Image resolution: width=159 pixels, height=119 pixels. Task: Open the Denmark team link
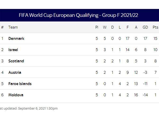pos(16,39)
